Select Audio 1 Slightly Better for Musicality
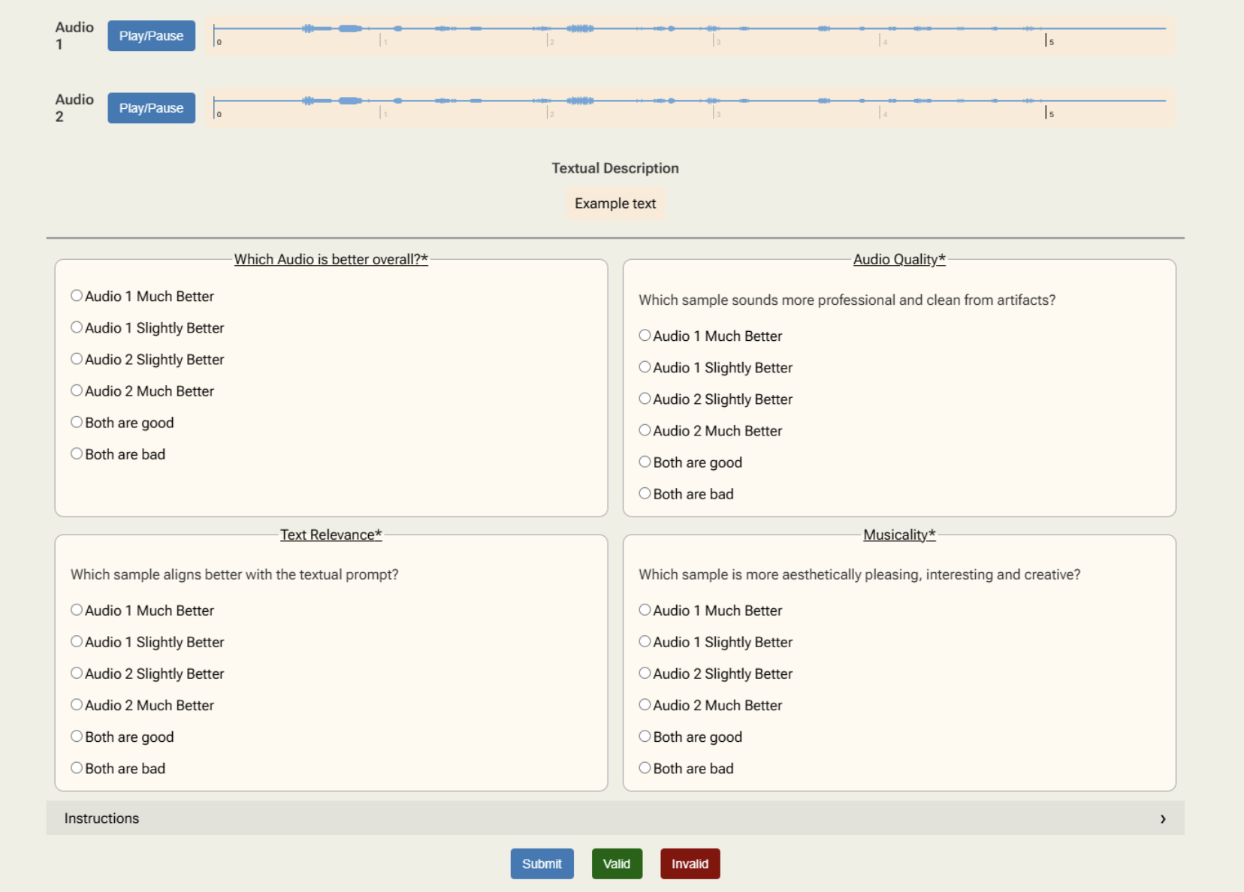 645,641
